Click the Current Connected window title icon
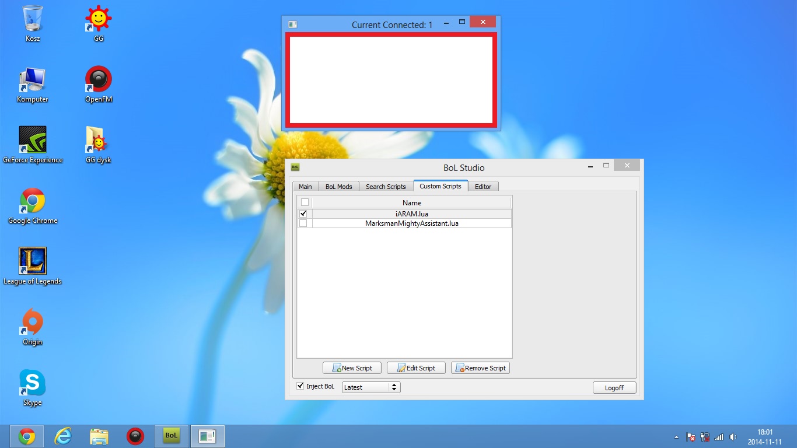Image resolution: width=797 pixels, height=448 pixels. [x=293, y=24]
